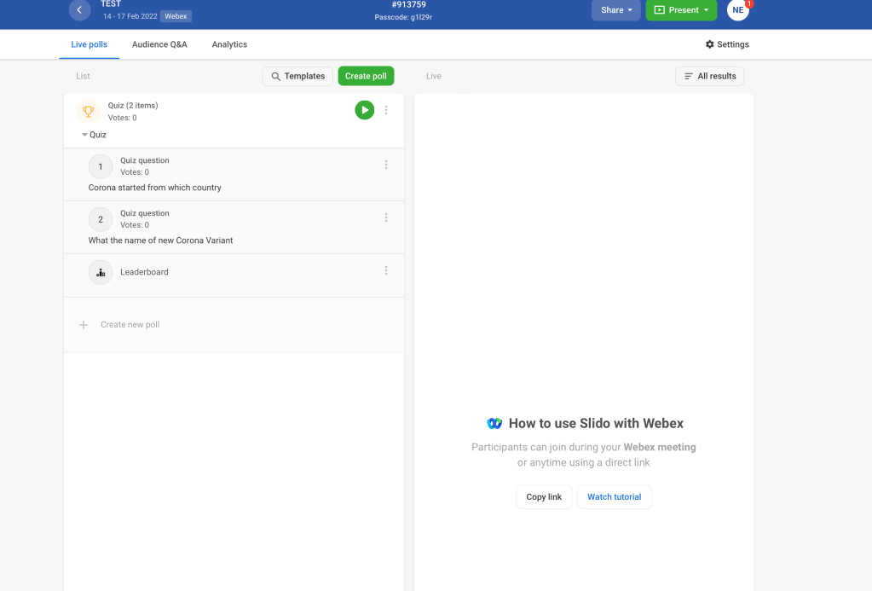The width and height of the screenshot is (872, 591).
Task: Open the Leaderboard three-dot menu
Action: click(x=386, y=270)
